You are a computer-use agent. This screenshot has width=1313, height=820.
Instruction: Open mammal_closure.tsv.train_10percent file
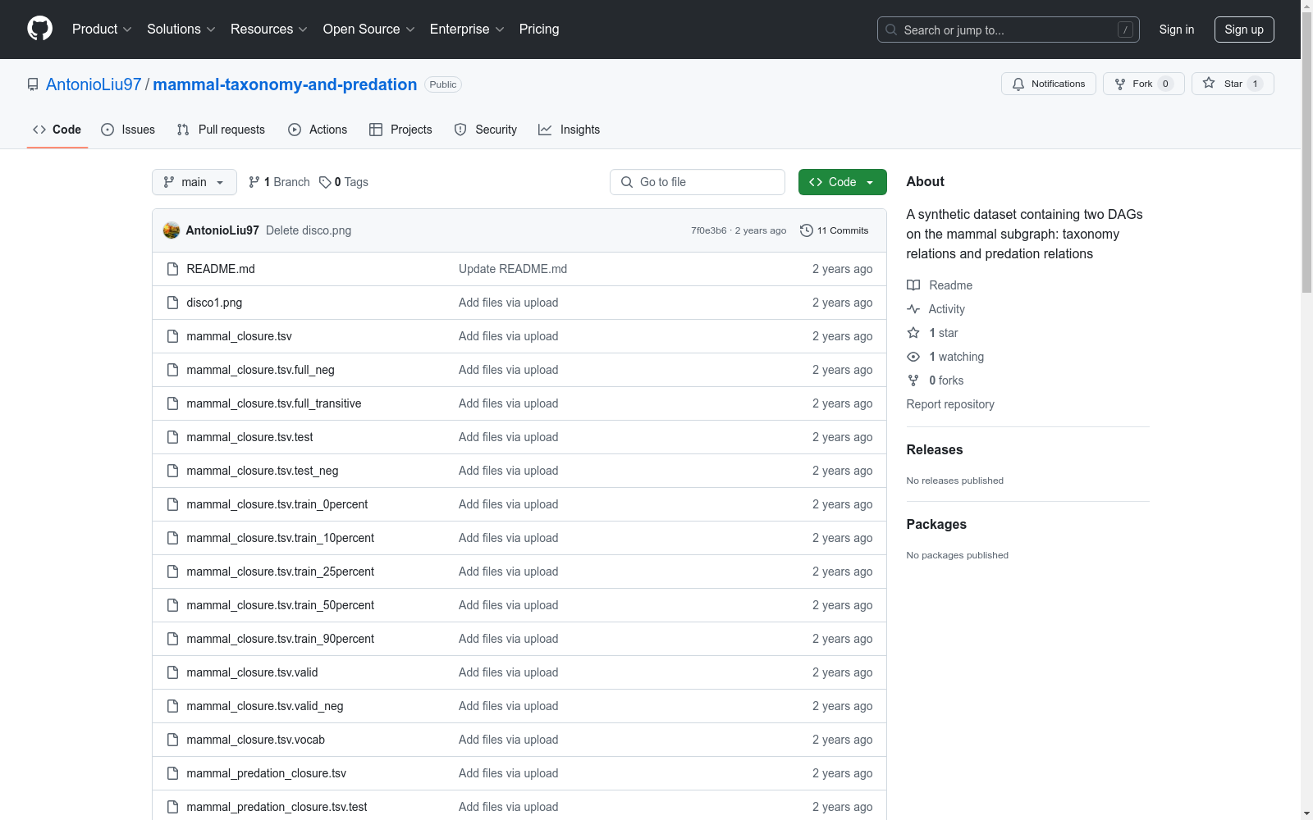281,538
